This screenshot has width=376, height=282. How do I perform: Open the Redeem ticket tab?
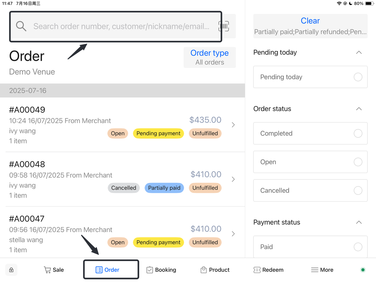(268, 270)
